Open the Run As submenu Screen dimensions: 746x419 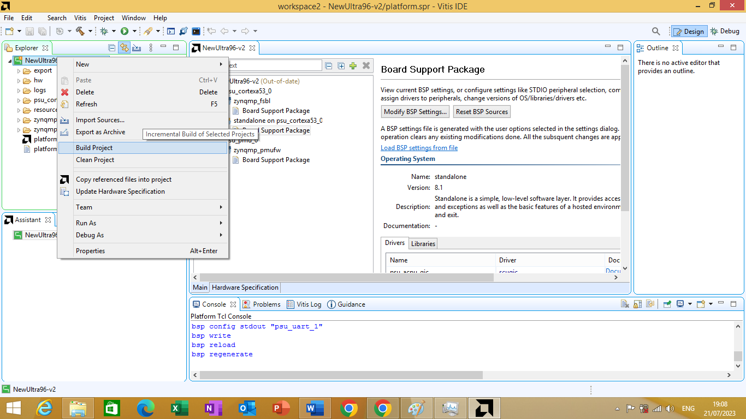coord(143,223)
